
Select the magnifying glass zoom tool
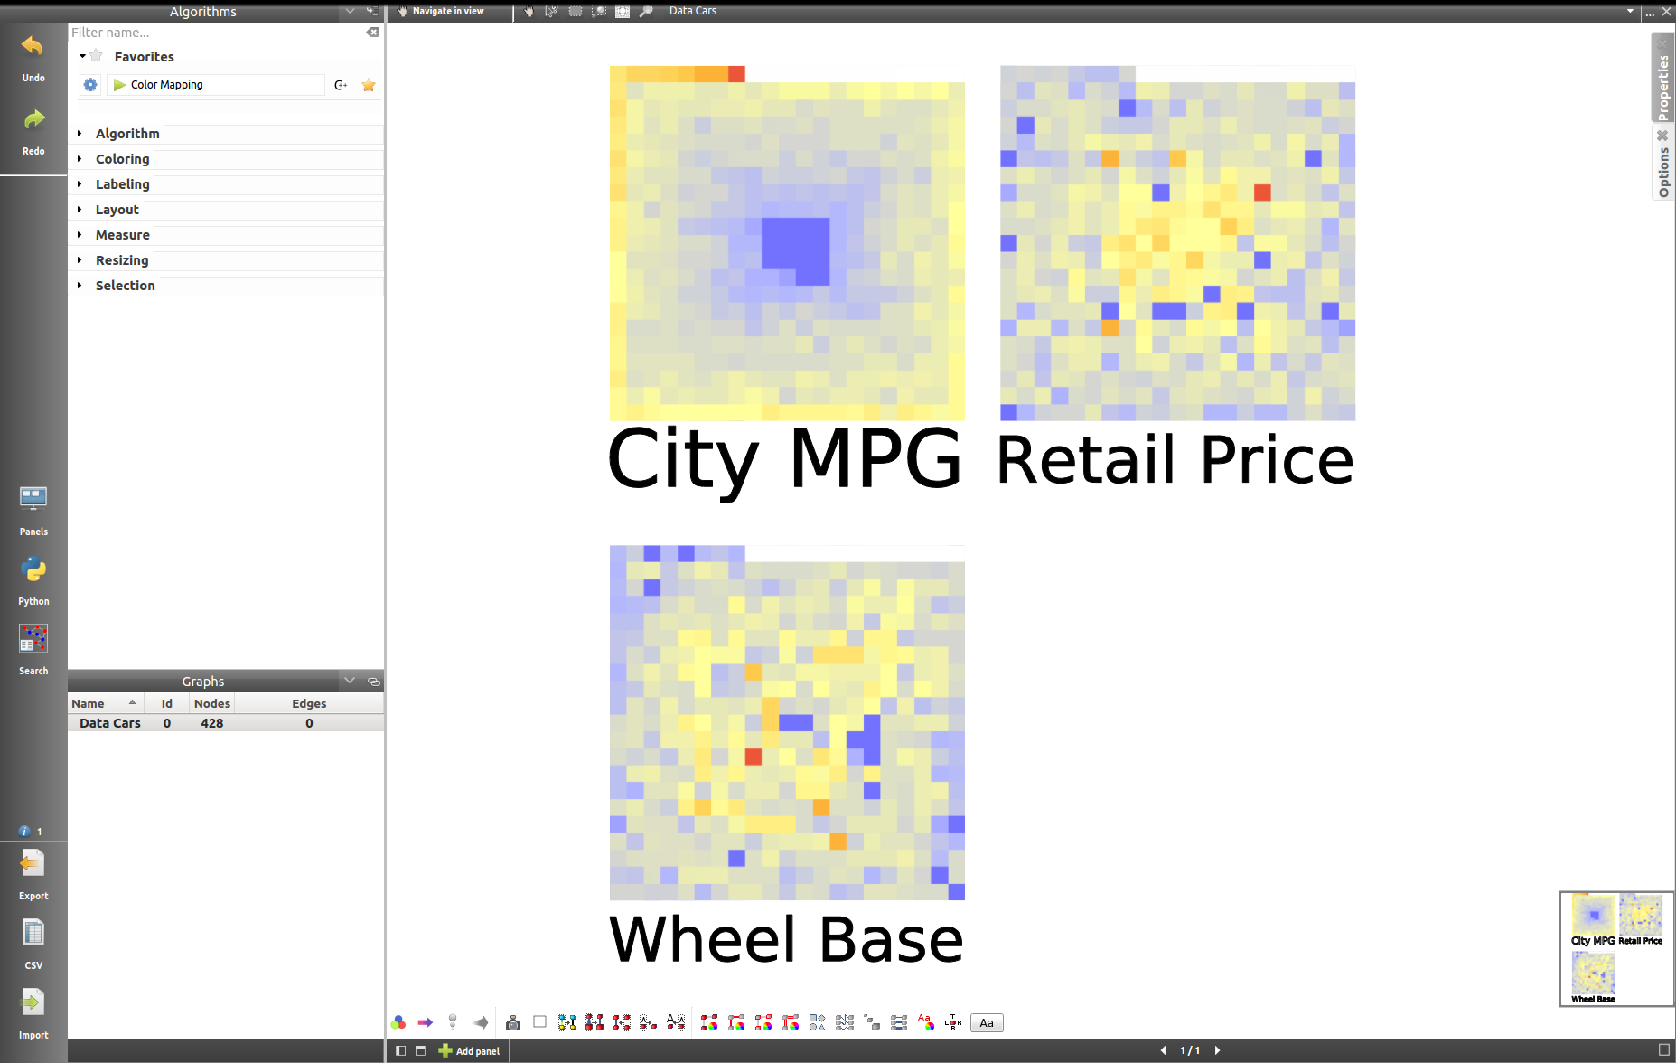point(646,11)
